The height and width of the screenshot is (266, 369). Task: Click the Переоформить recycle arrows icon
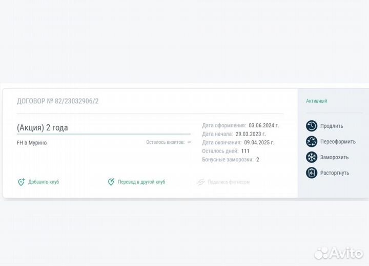(312, 142)
